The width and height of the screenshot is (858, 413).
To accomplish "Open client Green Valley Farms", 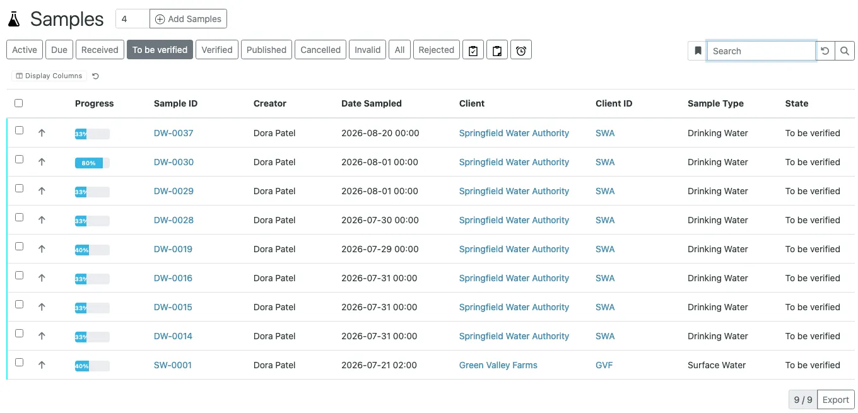I will pyautogui.click(x=498, y=365).
